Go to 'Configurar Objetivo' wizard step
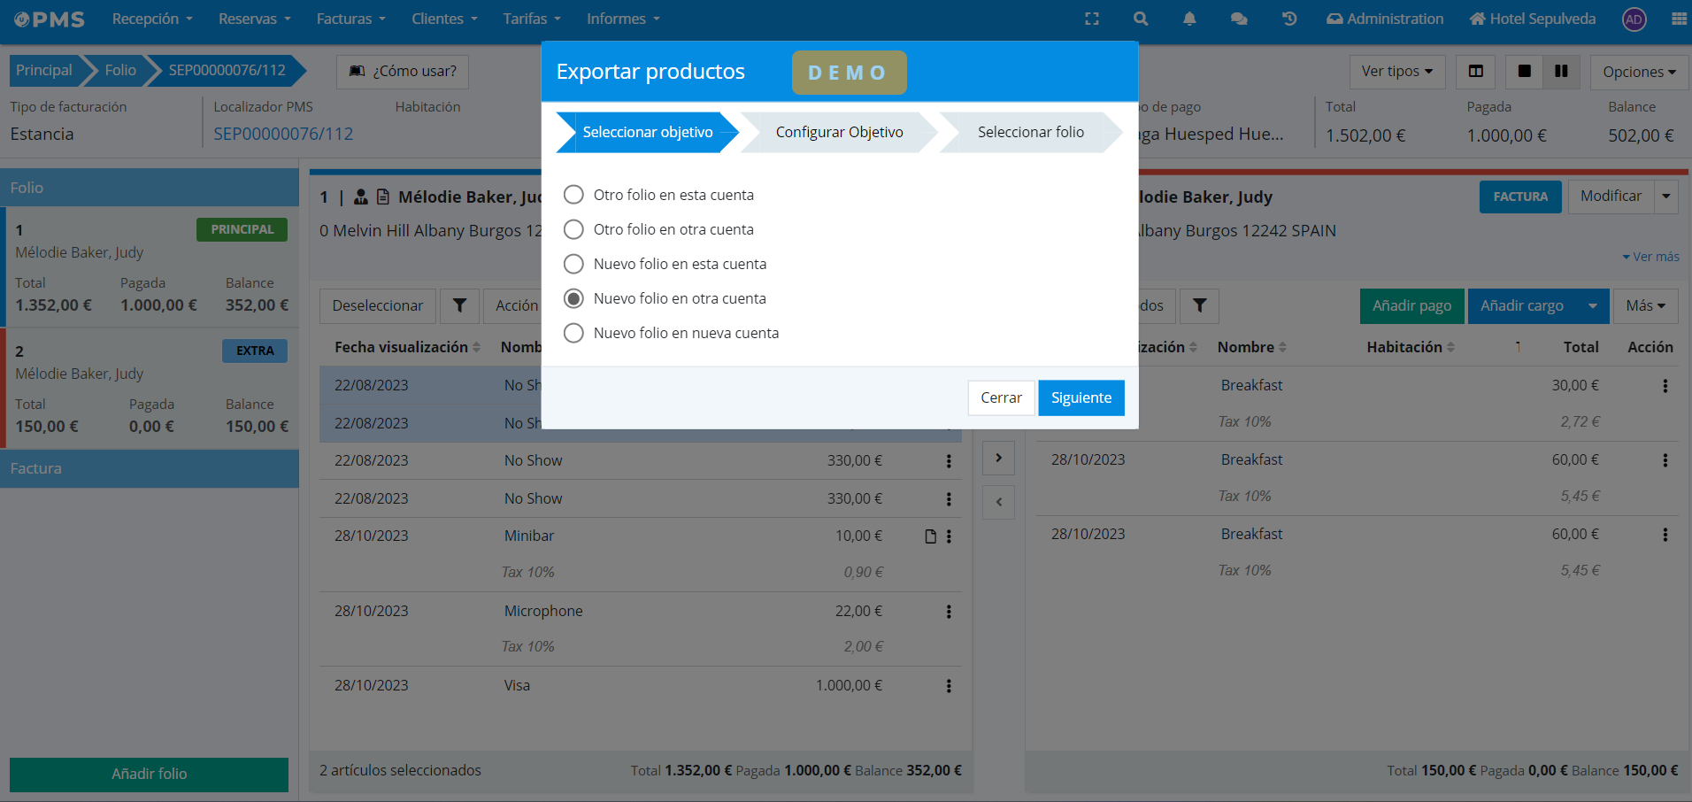Viewport: 1692px width, 802px height. (839, 132)
